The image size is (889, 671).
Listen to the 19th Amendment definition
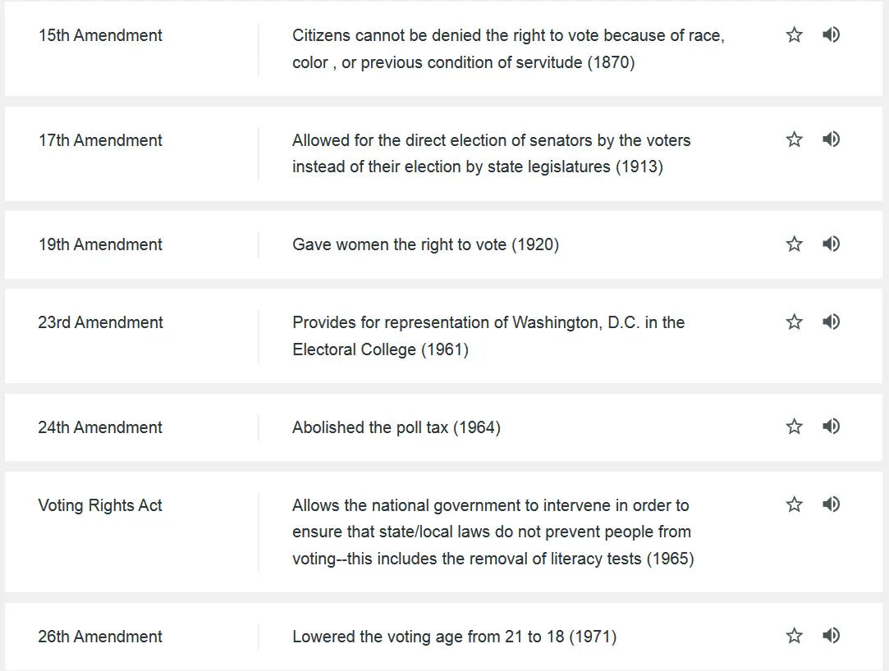(x=831, y=244)
